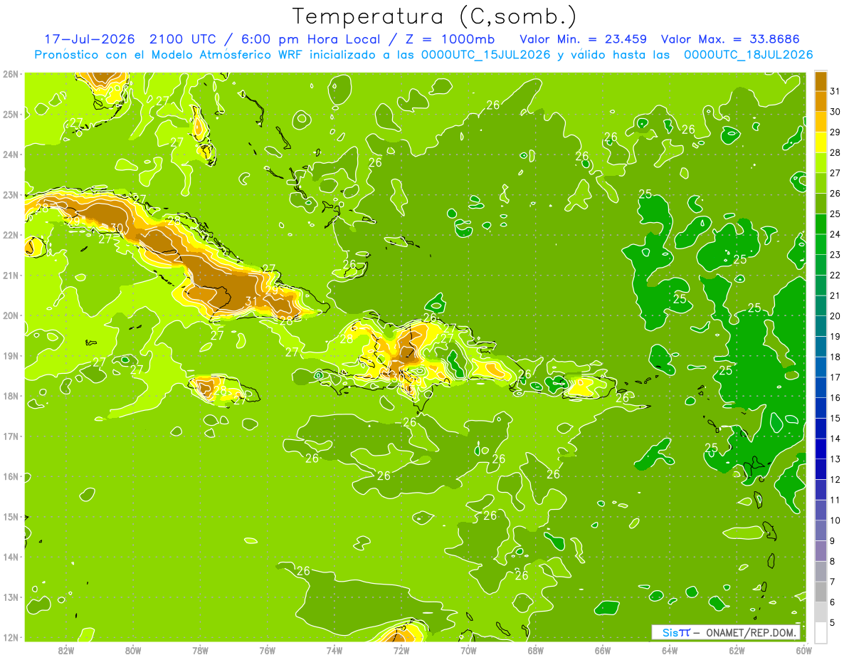Click the "78W" longitude axis label
This screenshot has height=660, width=854.
point(200,650)
